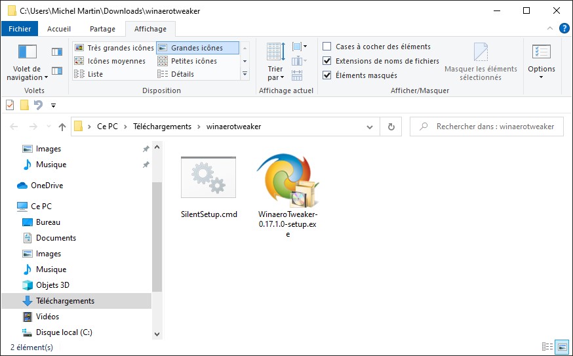
Task: Uncheck Extensions de noms de fichiers
Action: tap(327, 61)
